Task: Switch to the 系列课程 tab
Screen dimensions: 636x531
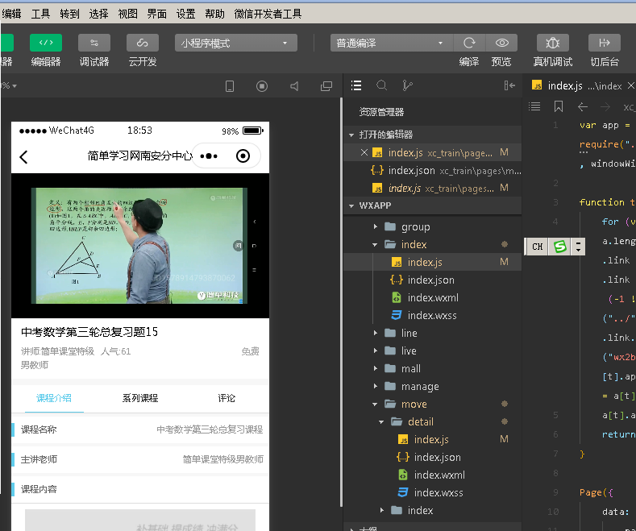Action: [140, 398]
